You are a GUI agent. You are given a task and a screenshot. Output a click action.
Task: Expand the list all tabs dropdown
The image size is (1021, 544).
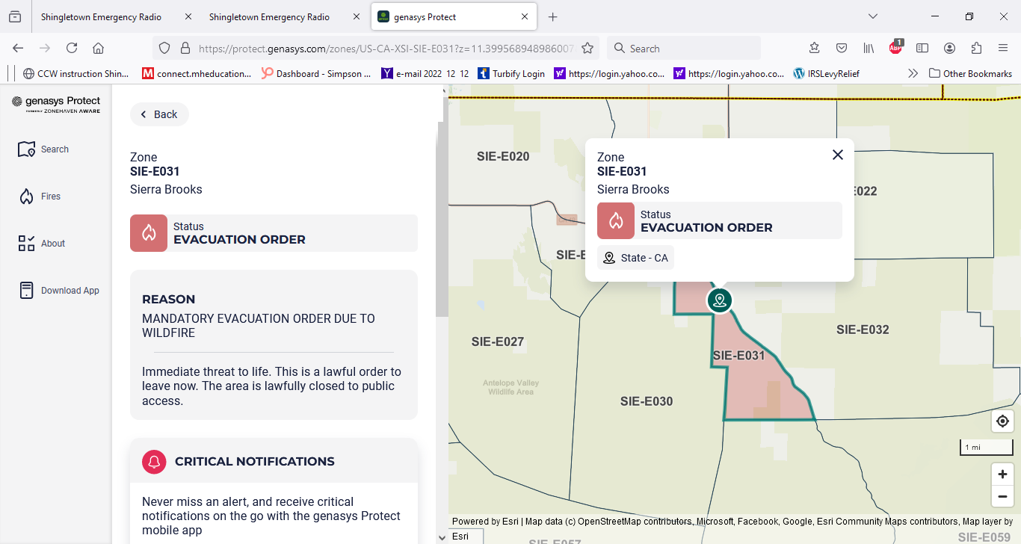[x=872, y=16]
